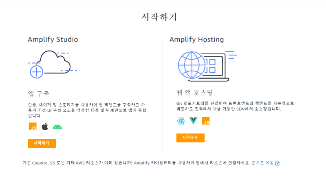Click the React framework icon
This screenshot has width=326, height=182.
(181, 121)
